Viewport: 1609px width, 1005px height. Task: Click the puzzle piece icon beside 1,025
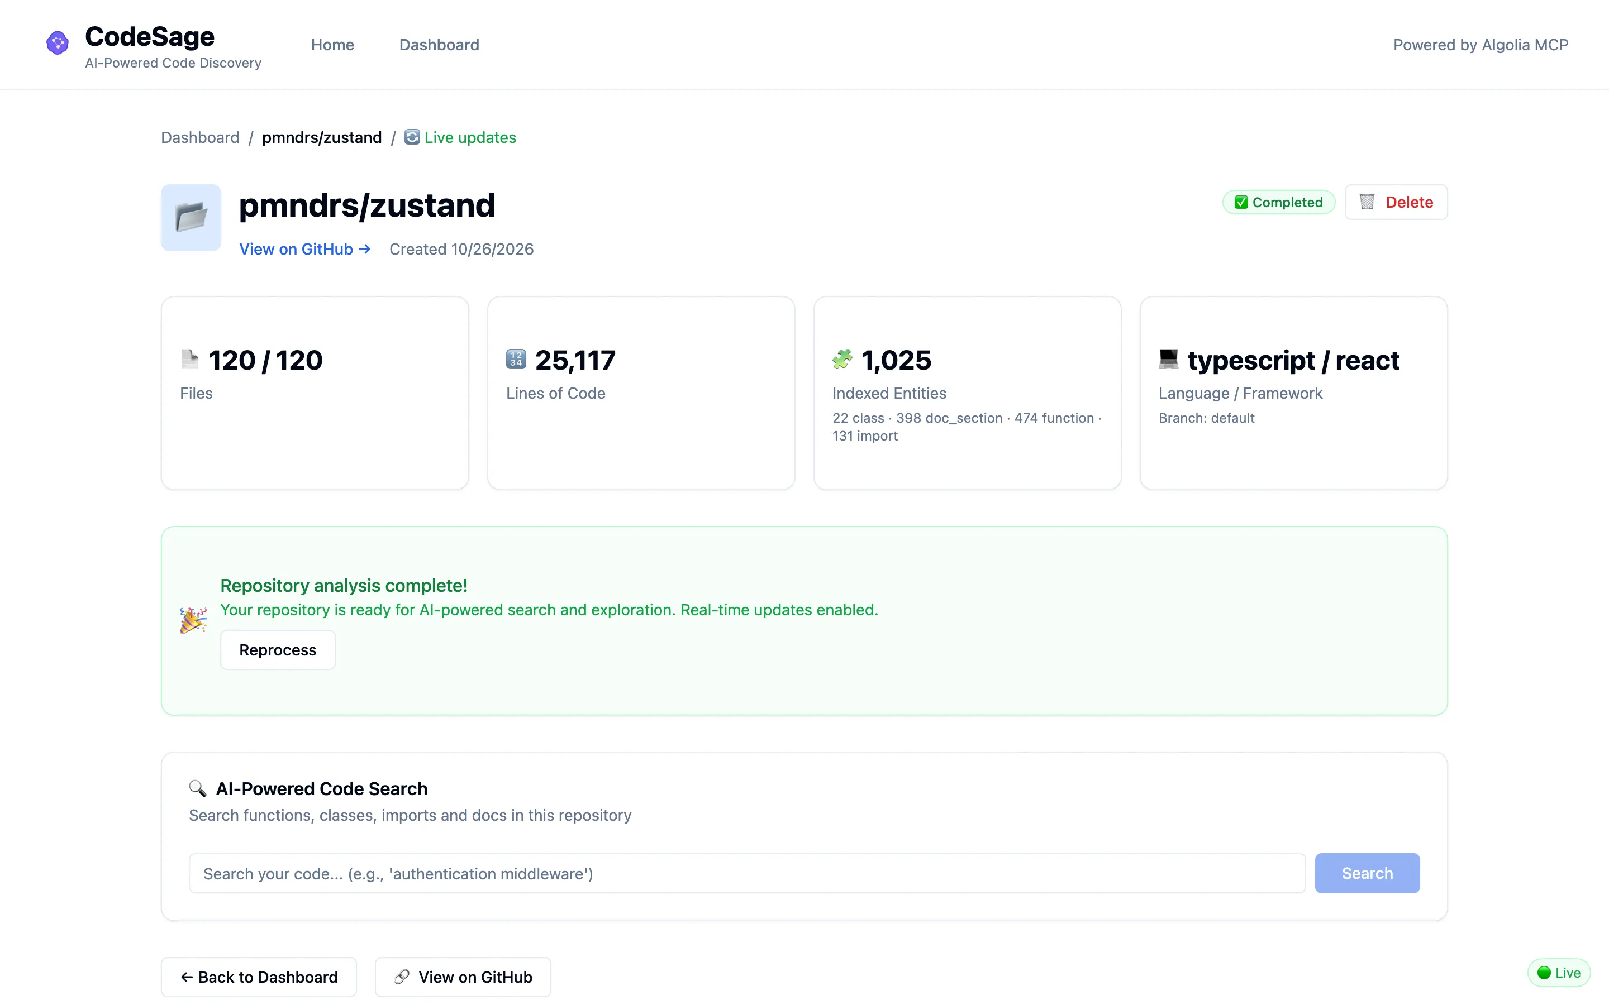pos(842,360)
